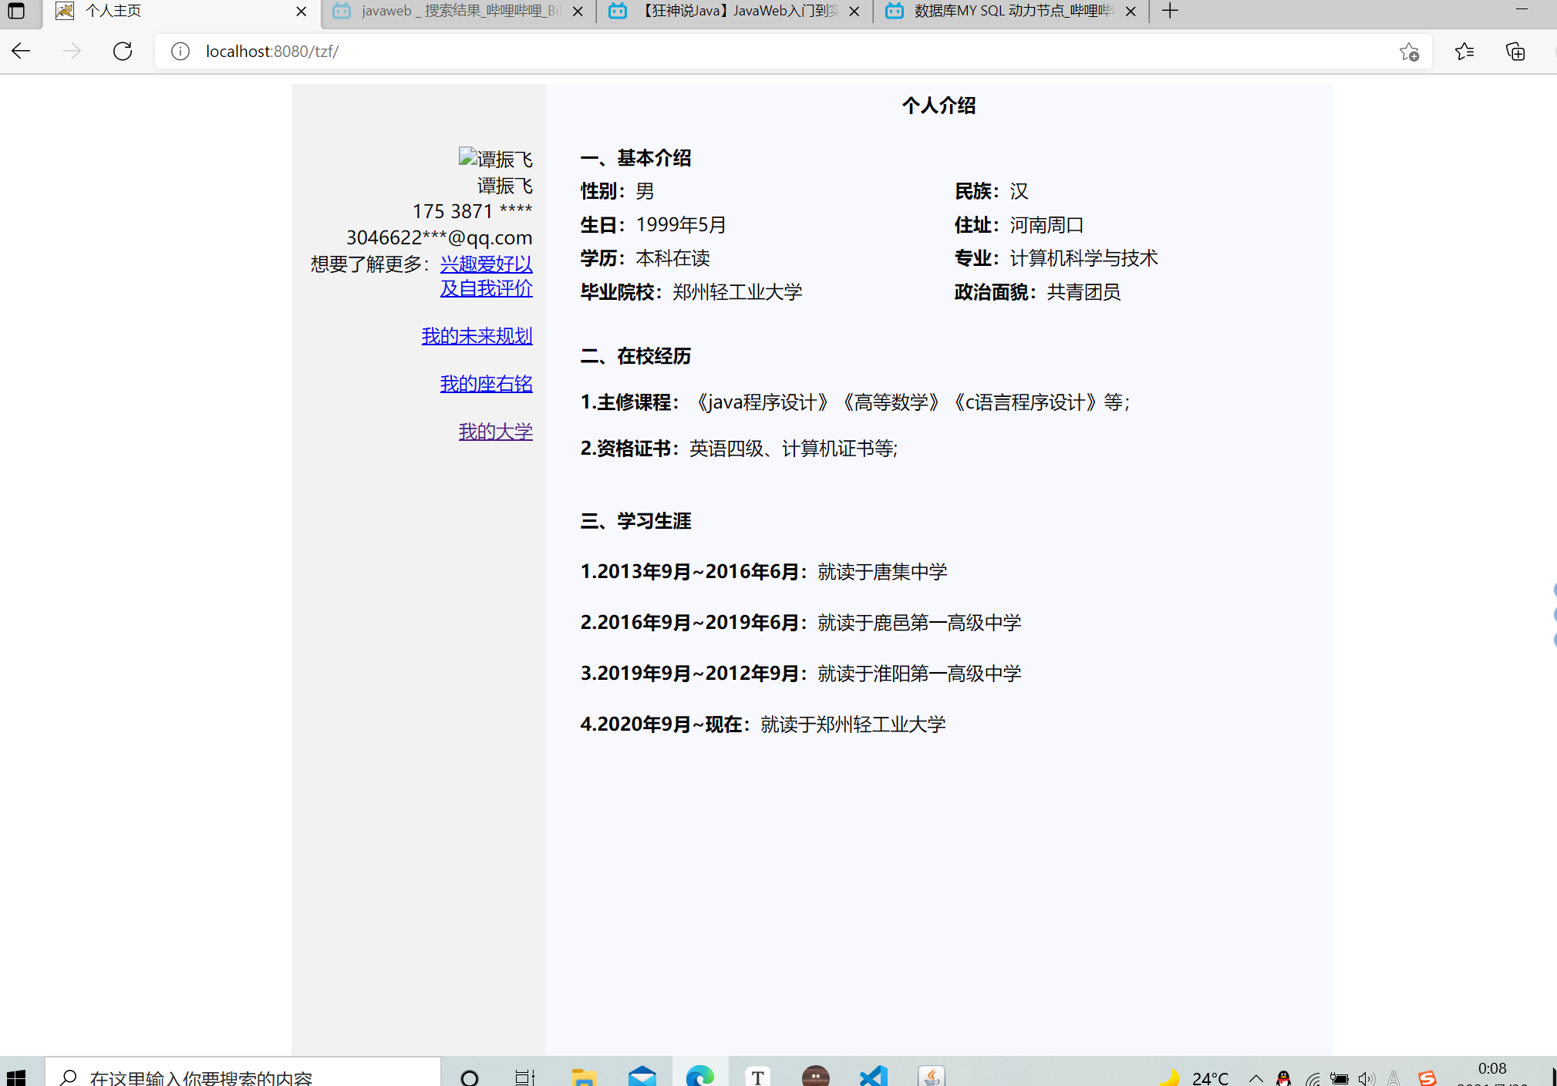Viewport: 1557px width, 1086px height.
Task: Click the site information icon
Action: pyautogui.click(x=180, y=51)
